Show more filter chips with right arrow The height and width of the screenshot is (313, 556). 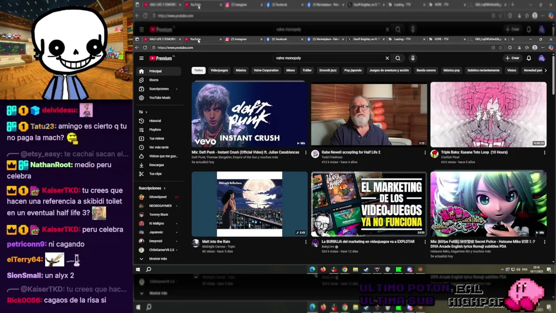tap(546, 70)
